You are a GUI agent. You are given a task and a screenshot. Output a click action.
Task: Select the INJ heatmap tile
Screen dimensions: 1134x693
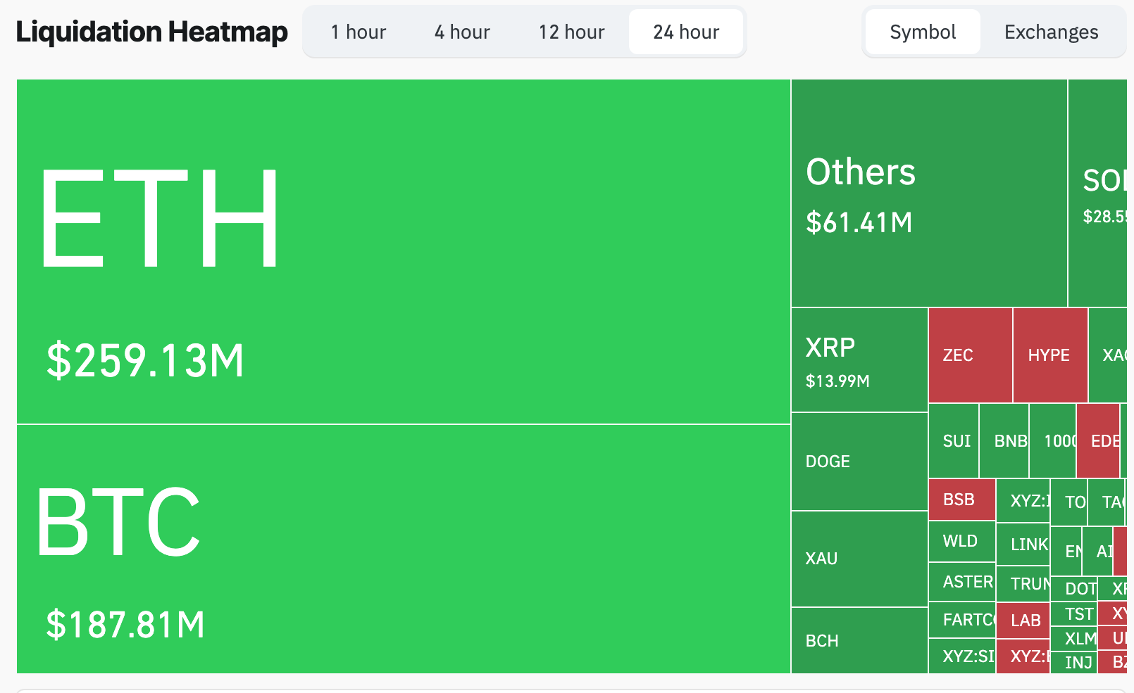tap(1074, 662)
